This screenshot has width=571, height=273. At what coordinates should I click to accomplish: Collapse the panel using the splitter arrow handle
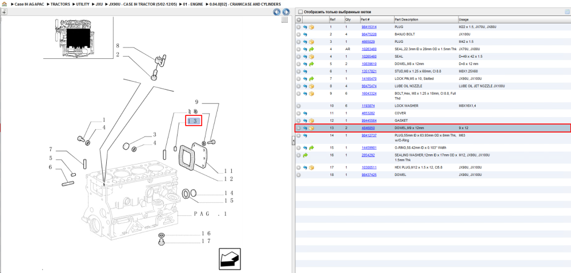[293, 141]
